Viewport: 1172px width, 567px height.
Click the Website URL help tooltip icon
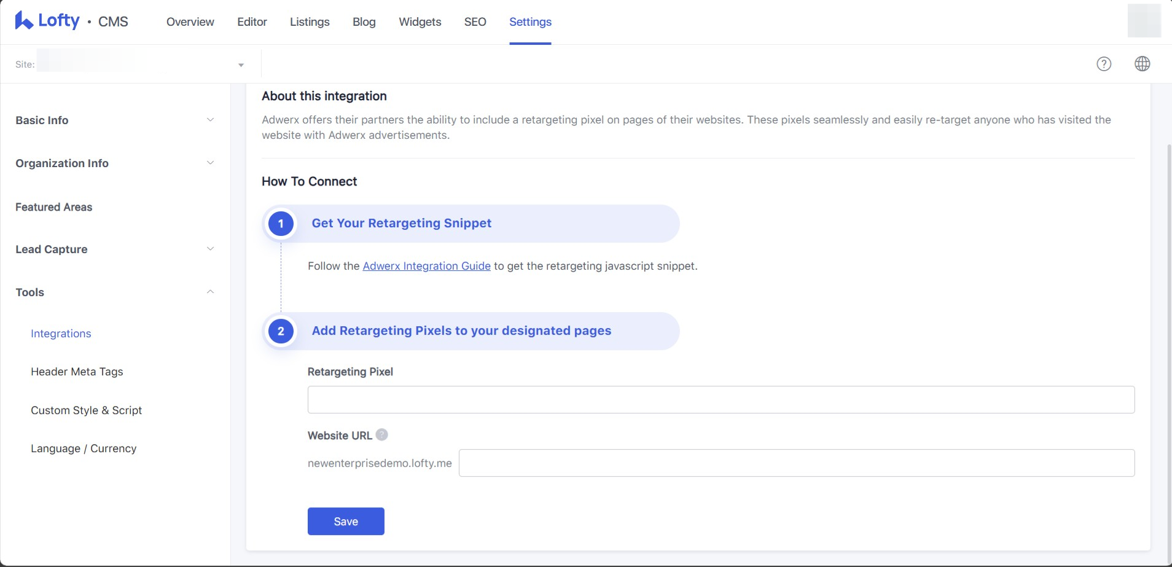click(x=381, y=435)
